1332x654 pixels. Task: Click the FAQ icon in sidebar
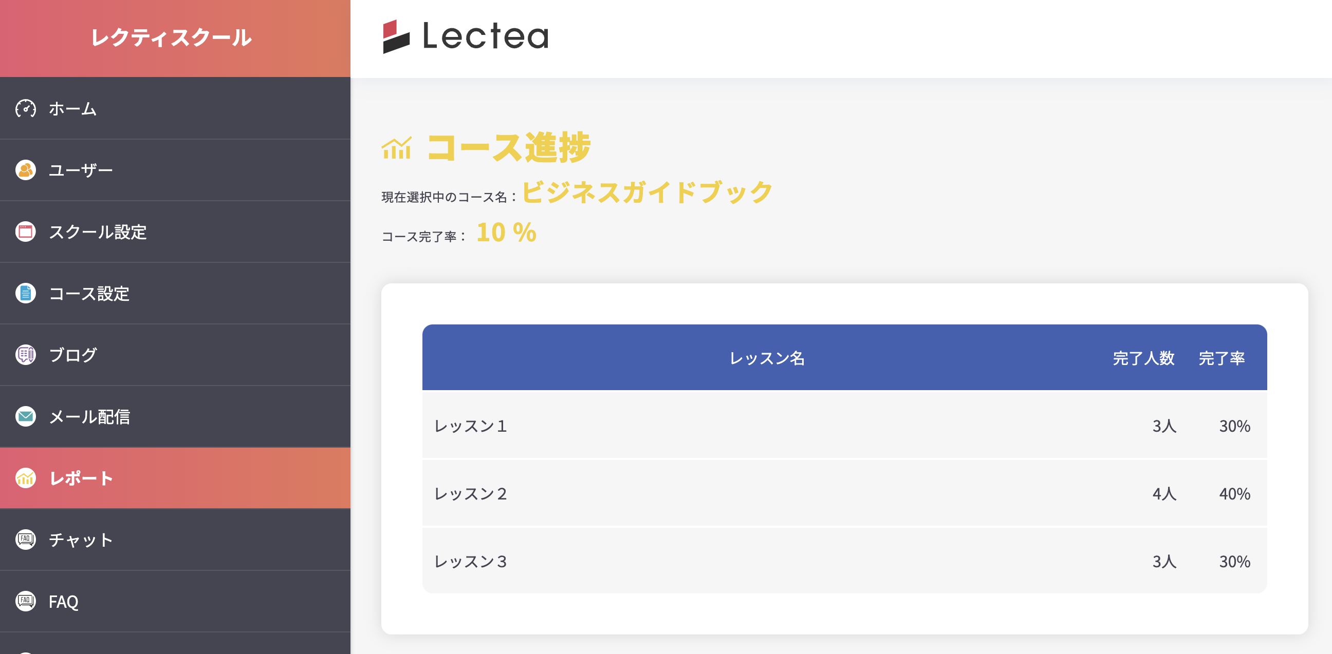coord(25,601)
